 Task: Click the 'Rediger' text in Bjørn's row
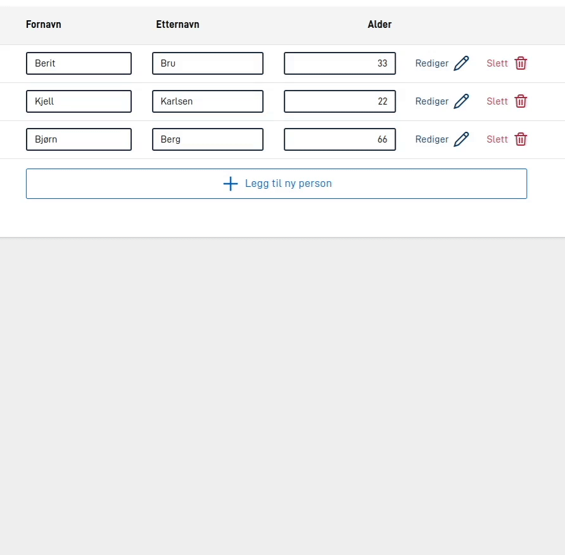(x=431, y=139)
